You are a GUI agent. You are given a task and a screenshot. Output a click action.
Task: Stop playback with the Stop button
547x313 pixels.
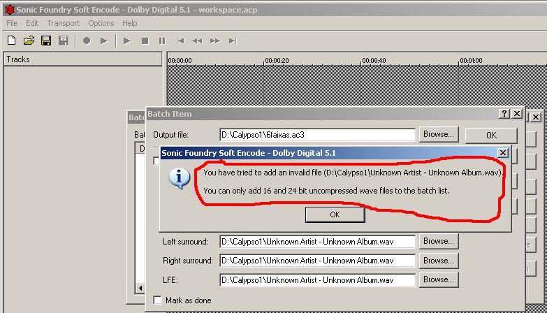[x=145, y=41]
